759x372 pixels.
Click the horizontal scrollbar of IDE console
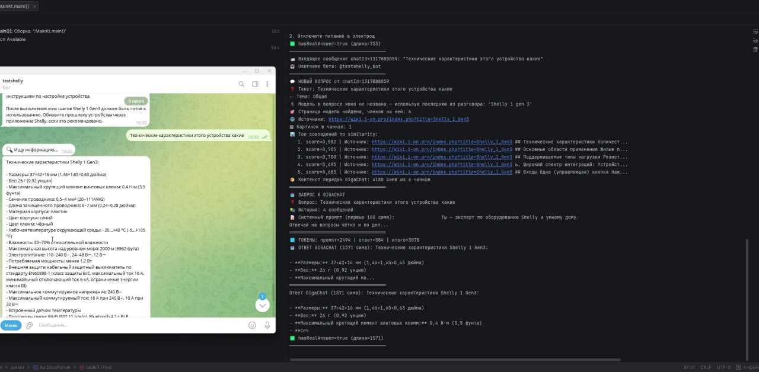pos(455,360)
